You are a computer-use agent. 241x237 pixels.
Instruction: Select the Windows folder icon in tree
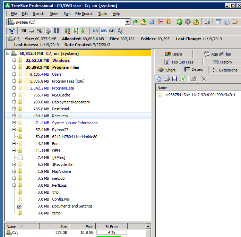20,60
